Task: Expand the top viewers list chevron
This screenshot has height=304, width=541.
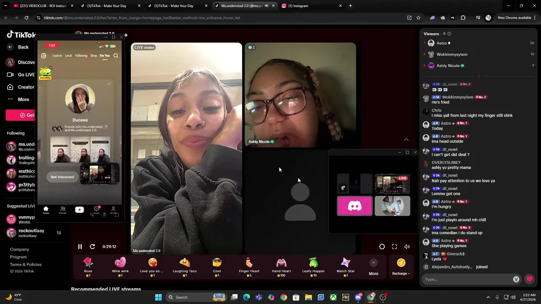Action: [x=478, y=76]
